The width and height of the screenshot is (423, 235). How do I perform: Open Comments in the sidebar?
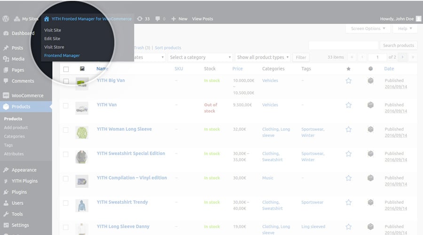coord(19,81)
